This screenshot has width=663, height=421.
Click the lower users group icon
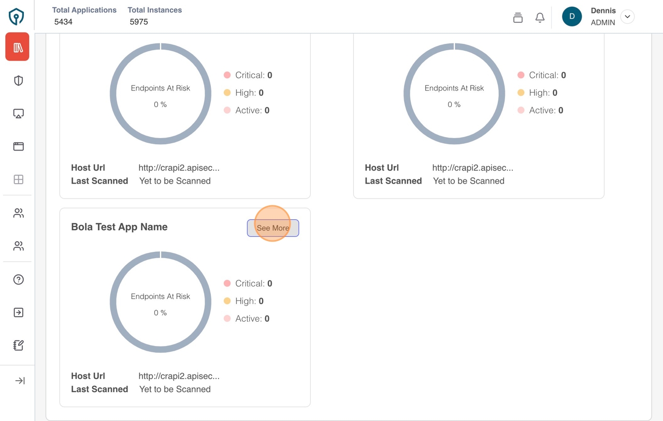tap(19, 246)
